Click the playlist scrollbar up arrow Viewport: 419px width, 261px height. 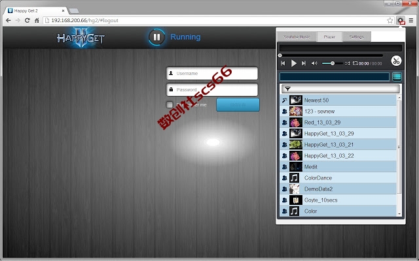tap(399, 97)
